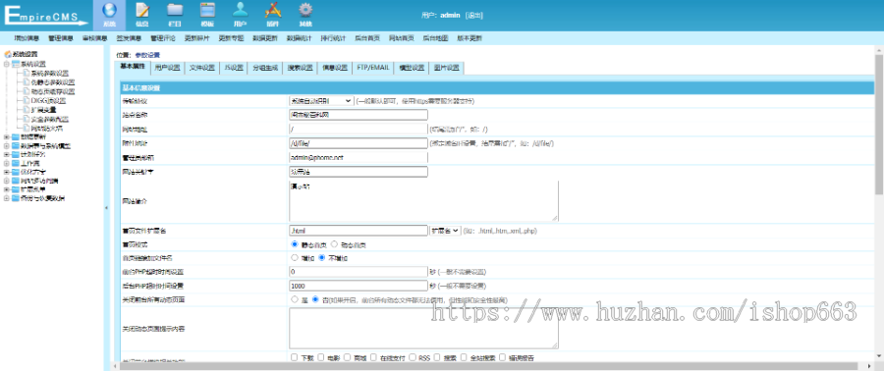The width and height of the screenshot is (884, 371).
Task: Click the folder icon of 计划任务
Action: (16, 154)
